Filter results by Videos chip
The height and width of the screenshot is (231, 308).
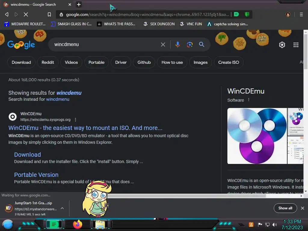point(71,62)
